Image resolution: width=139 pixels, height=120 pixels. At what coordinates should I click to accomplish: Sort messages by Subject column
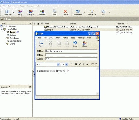92,24
